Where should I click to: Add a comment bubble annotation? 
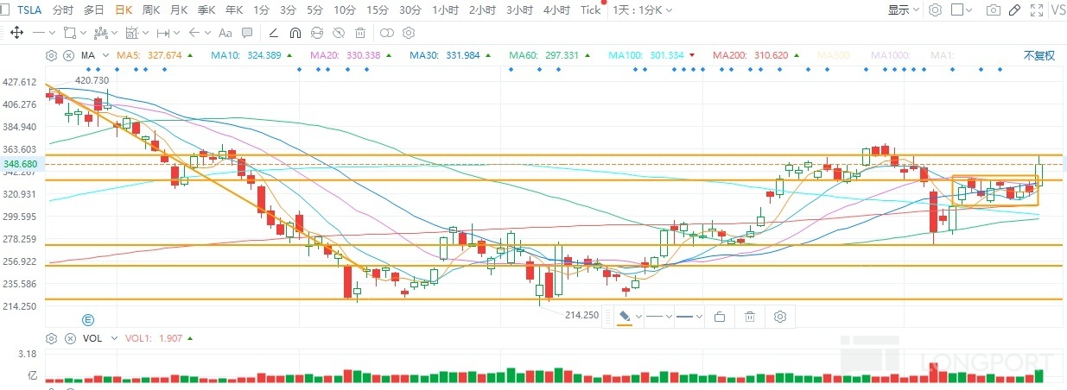[x=247, y=33]
